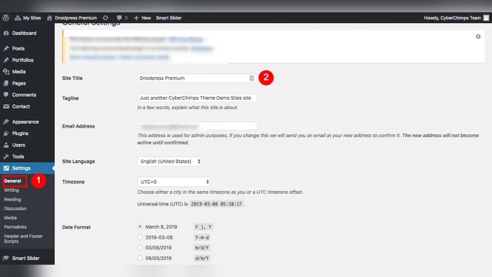Click the Tools wrench icon

click(x=6, y=156)
